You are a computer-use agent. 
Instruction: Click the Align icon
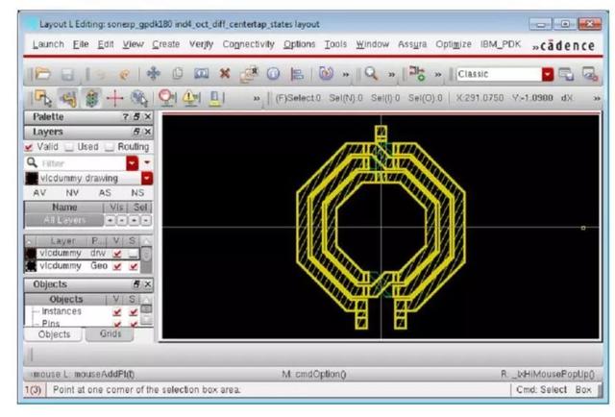point(297,74)
